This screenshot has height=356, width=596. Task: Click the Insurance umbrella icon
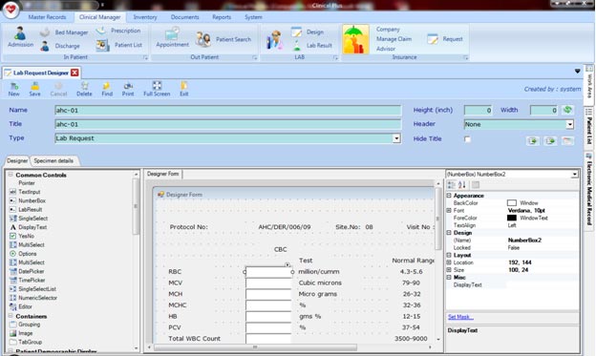[355, 39]
